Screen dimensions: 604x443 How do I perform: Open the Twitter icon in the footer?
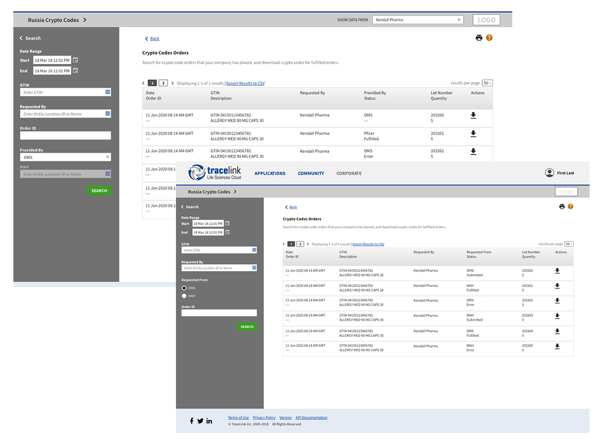click(x=200, y=421)
